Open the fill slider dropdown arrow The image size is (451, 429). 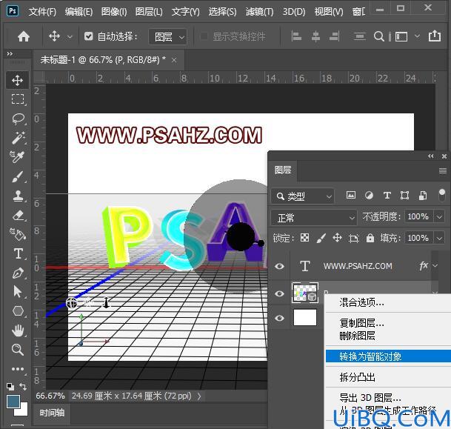click(x=439, y=239)
